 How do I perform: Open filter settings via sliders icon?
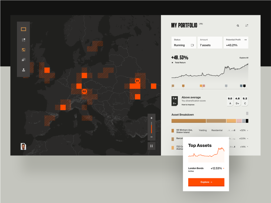point(247,25)
